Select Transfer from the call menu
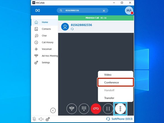Viewport: 164px width, 123px height. point(116,98)
